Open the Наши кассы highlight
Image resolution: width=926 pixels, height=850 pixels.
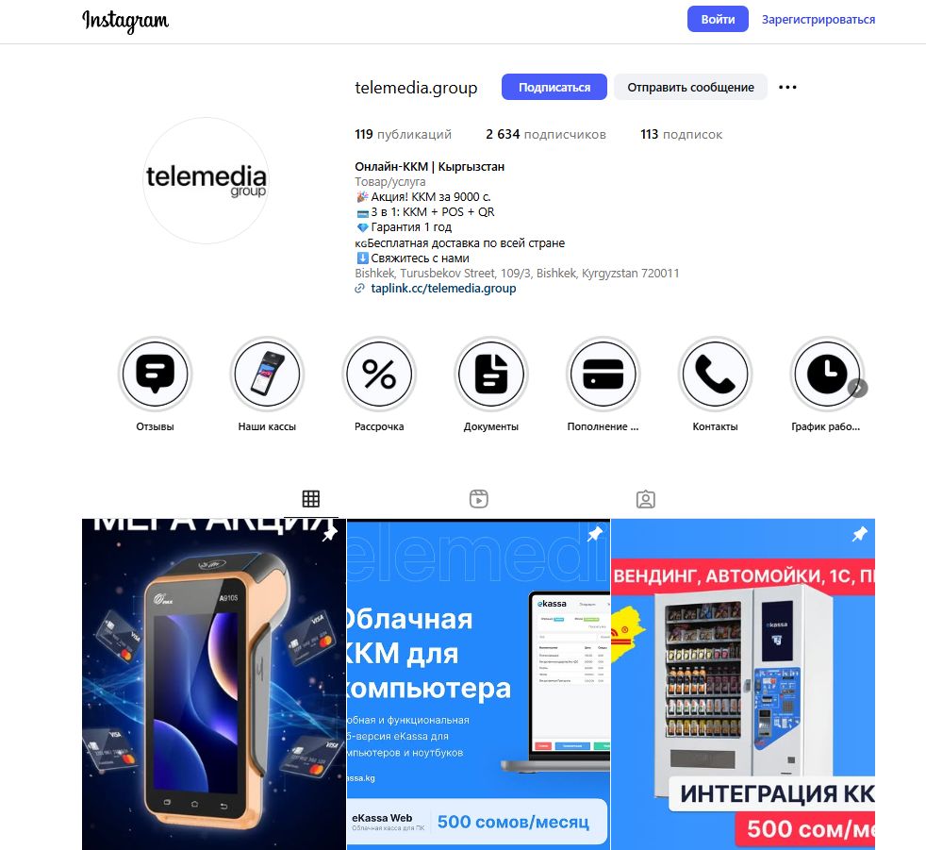click(x=267, y=374)
